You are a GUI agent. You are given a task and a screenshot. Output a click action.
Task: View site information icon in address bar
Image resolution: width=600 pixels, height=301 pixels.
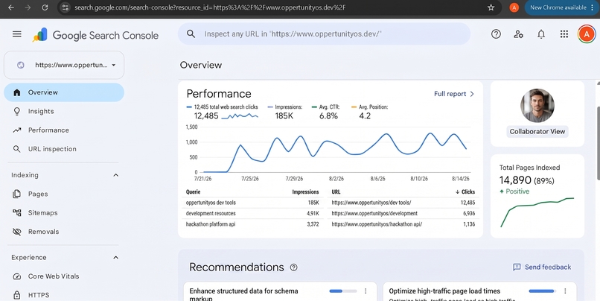click(66, 7)
